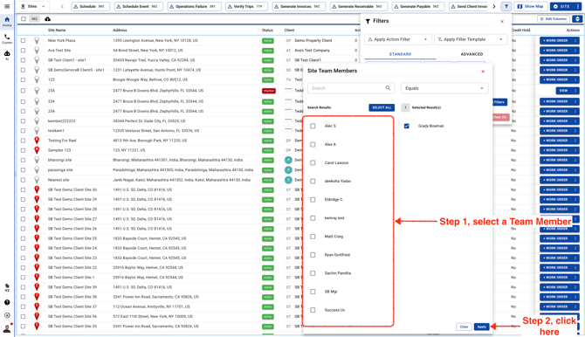Click the version icon above help in sidebar
The image size is (585, 337).
point(7,287)
